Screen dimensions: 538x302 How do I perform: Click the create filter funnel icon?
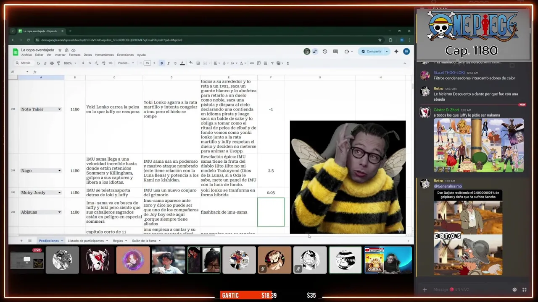click(272, 63)
